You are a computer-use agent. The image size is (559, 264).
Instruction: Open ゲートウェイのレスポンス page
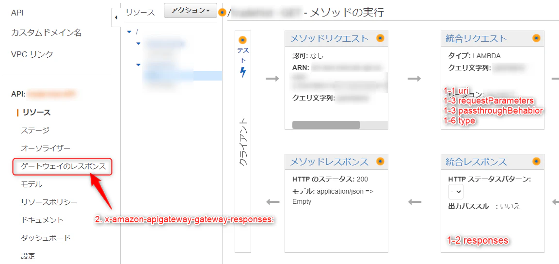[63, 166]
